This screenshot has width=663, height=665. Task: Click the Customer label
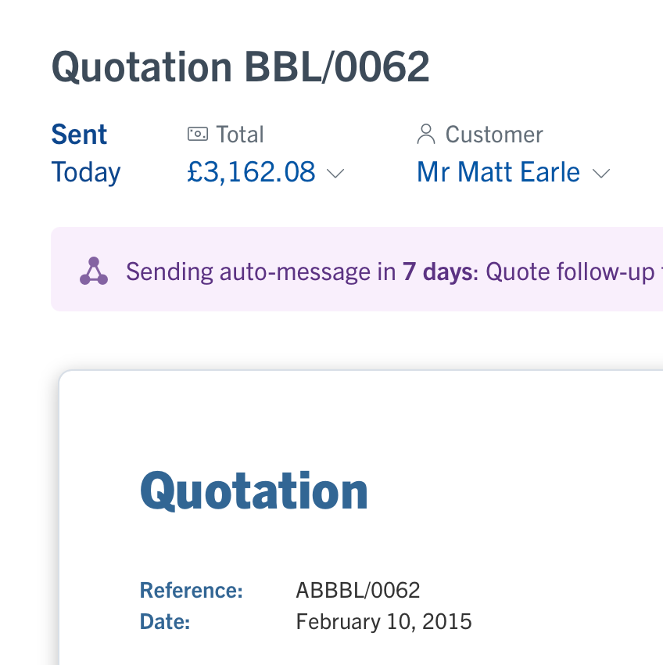[x=494, y=135]
